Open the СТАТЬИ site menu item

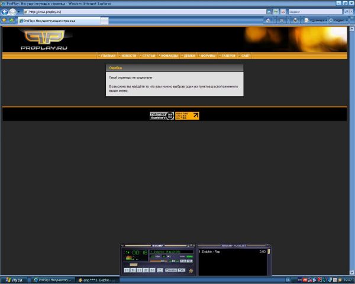coord(148,56)
